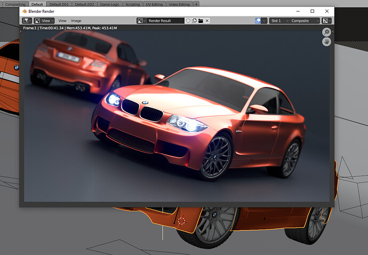Open the View menu in render header
Viewport: 368px width, 255px height.
[x=62, y=21]
